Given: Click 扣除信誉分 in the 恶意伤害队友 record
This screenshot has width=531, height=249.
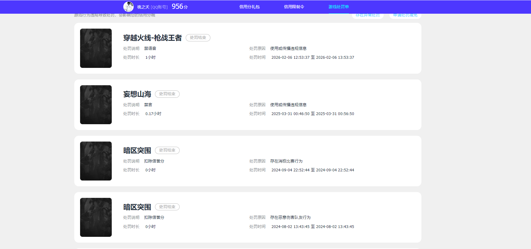Looking at the screenshot, I should click(x=154, y=217).
